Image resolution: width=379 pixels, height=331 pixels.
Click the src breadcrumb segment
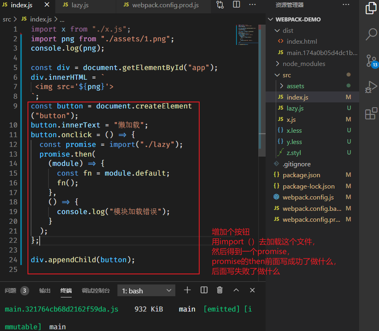click(7, 19)
